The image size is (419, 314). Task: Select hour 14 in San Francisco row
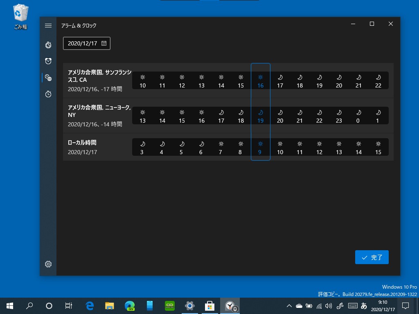click(x=221, y=81)
